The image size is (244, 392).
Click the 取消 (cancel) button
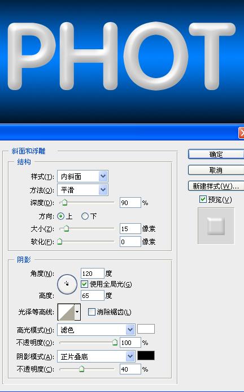pyautogui.click(x=216, y=171)
